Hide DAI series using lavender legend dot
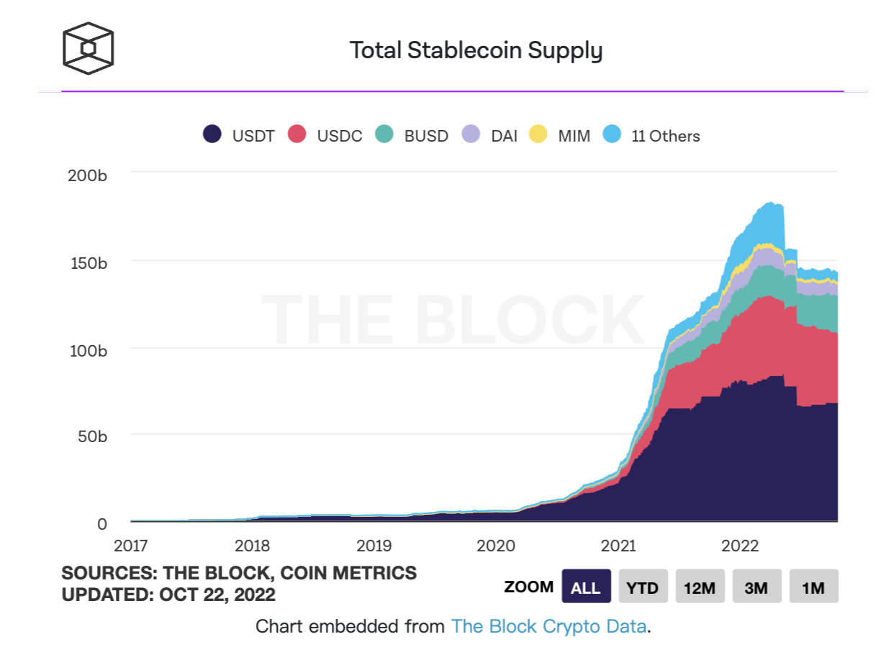The height and width of the screenshot is (670, 891). (x=471, y=134)
